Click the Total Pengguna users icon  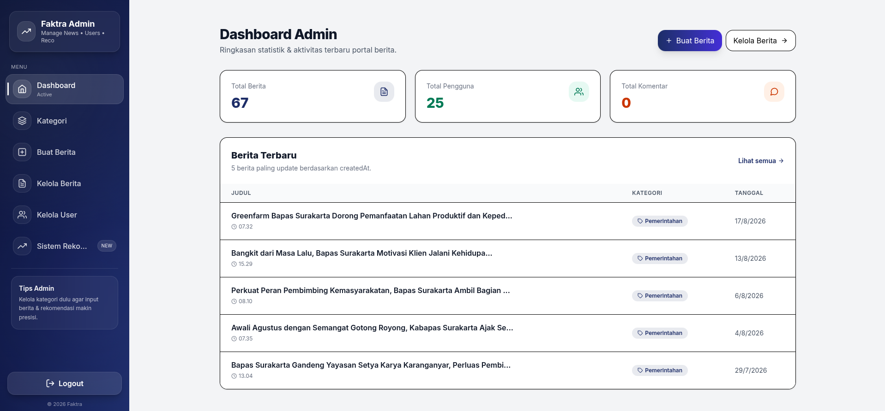click(579, 92)
